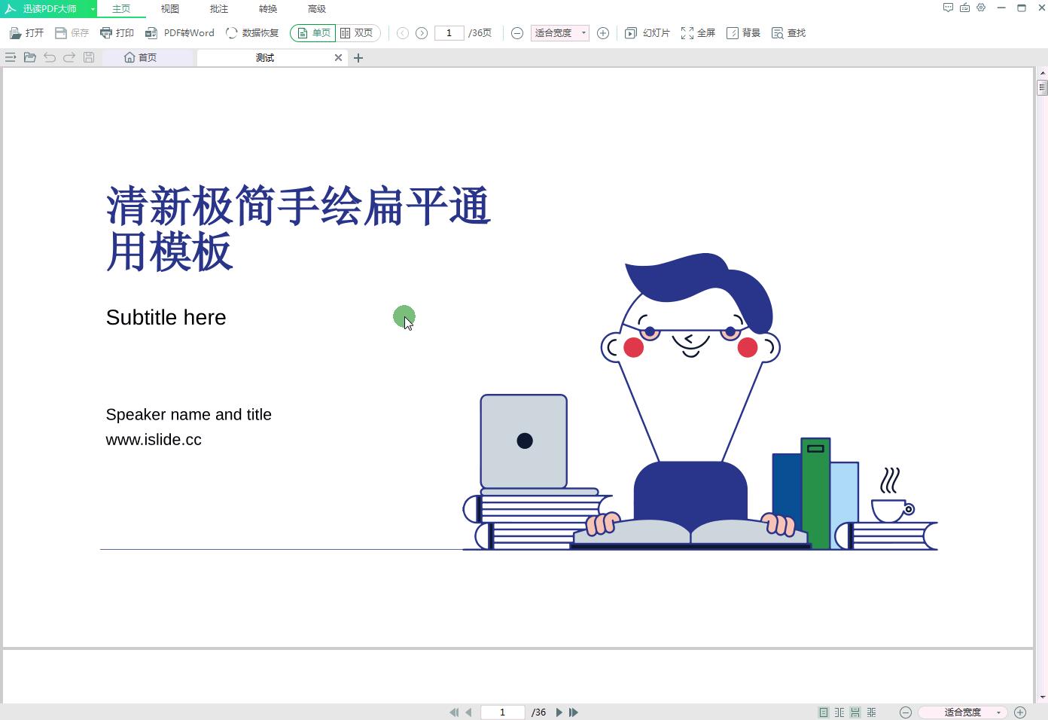Jump to last page with skip button
The width and height of the screenshot is (1048, 720).
[573, 712]
